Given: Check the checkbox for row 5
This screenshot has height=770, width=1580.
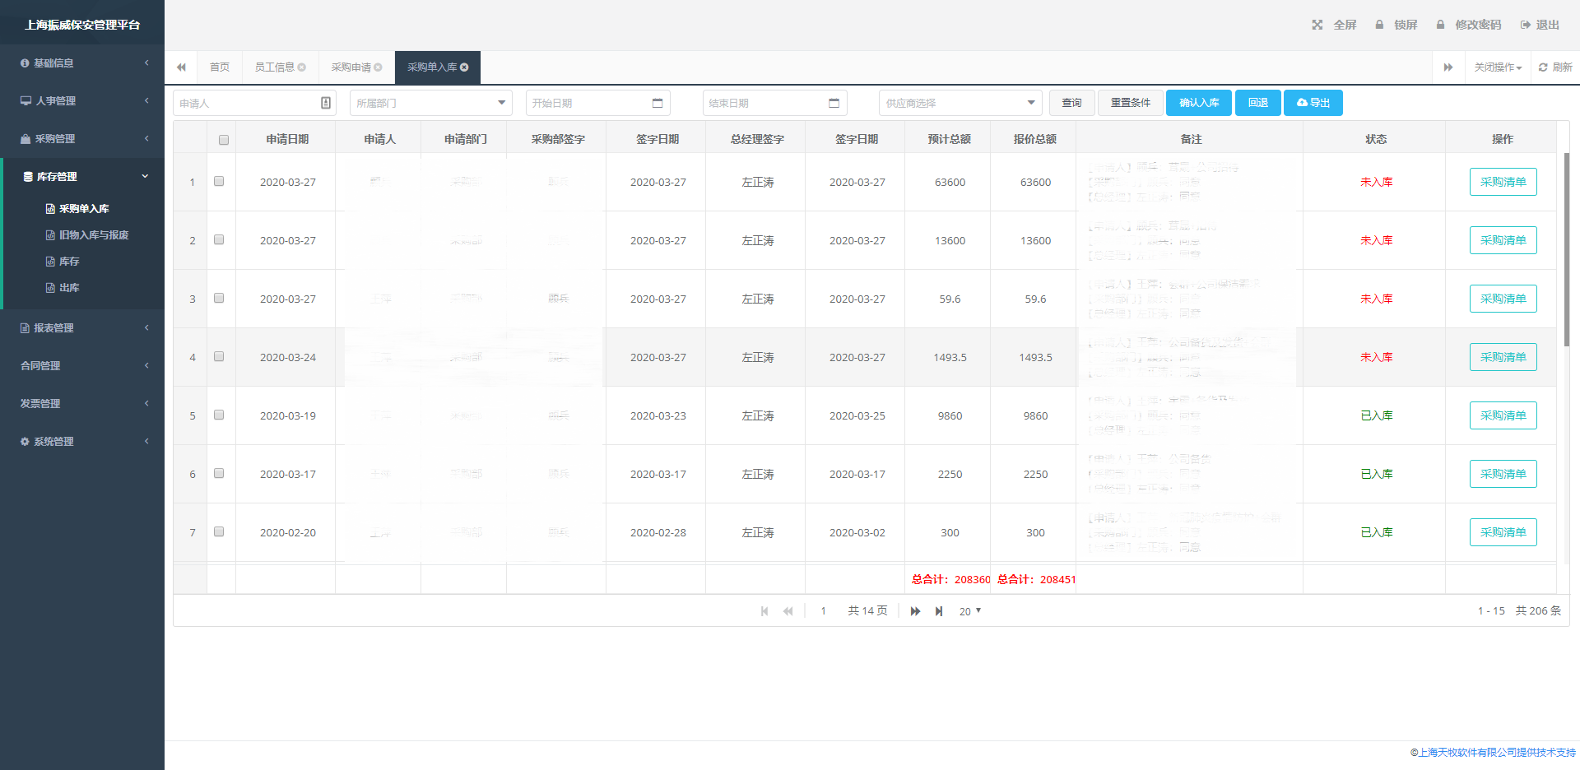Looking at the screenshot, I should tap(219, 415).
